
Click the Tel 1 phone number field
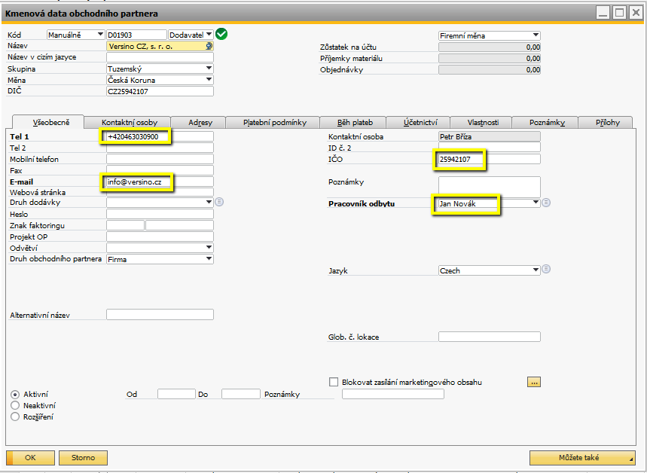pos(160,136)
